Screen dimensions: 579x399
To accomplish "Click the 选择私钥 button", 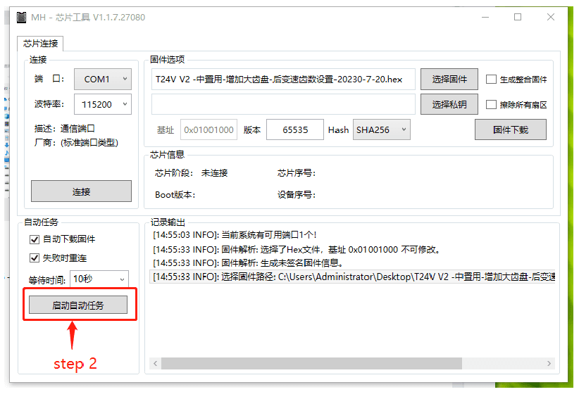I will (x=449, y=104).
